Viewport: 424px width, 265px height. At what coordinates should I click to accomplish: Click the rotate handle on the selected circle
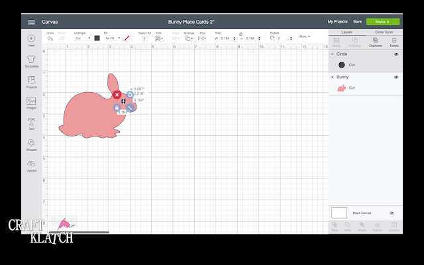click(130, 95)
